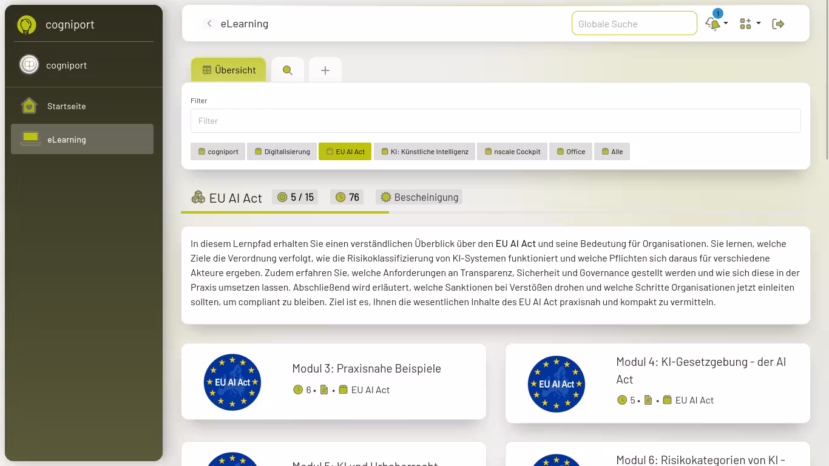Click the EU AI Act heading cubes icon
The width and height of the screenshot is (829, 466).
pos(198,197)
